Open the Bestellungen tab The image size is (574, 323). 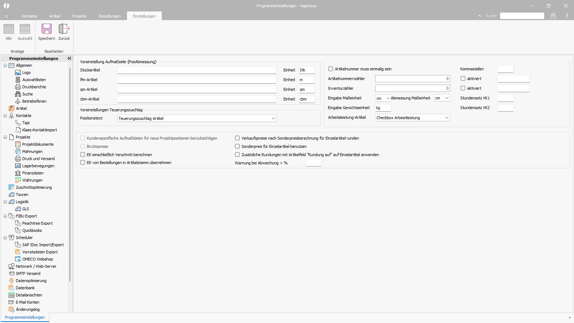109,16
